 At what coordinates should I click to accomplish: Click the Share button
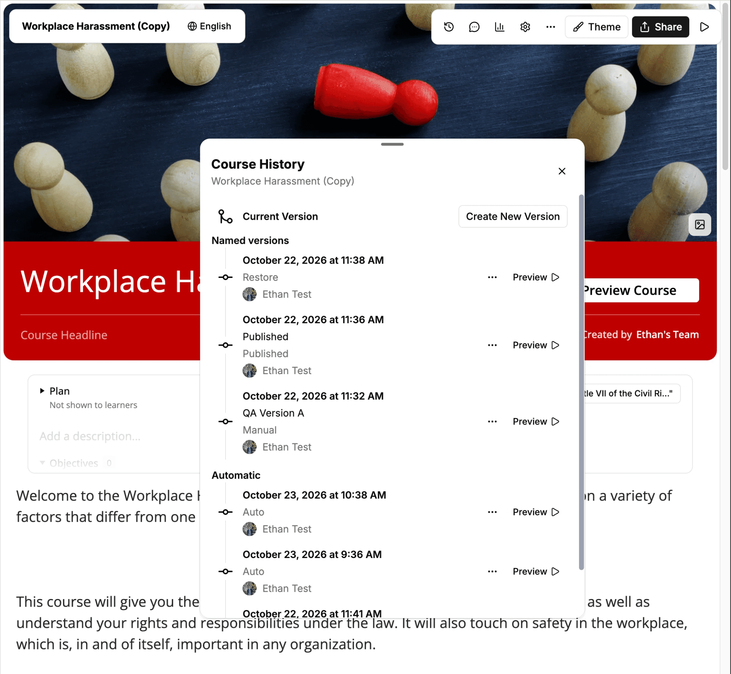click(660, 27)
